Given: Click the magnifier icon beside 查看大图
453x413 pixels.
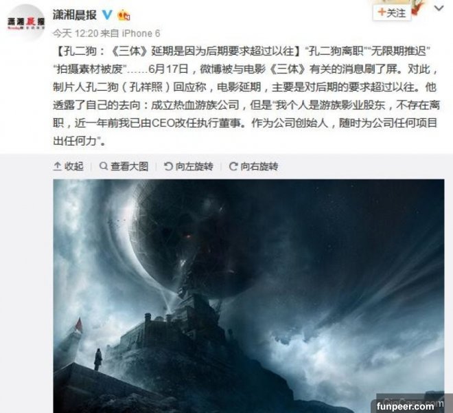Looking at the screenshot, I should point(103,166).
